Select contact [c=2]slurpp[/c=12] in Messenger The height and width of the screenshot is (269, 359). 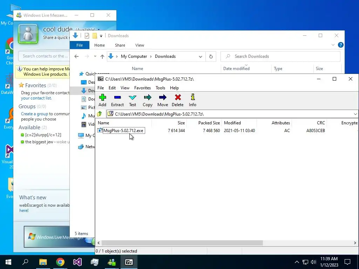(x=43, y=135)
